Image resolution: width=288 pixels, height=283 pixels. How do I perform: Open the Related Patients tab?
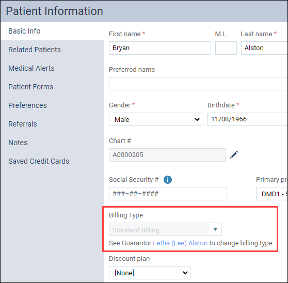(x=35, y=50)
